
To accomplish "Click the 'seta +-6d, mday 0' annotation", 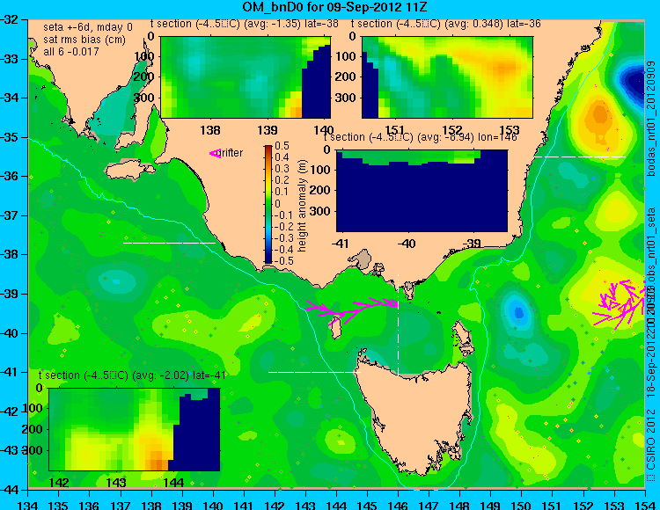I will coord(87,27).
